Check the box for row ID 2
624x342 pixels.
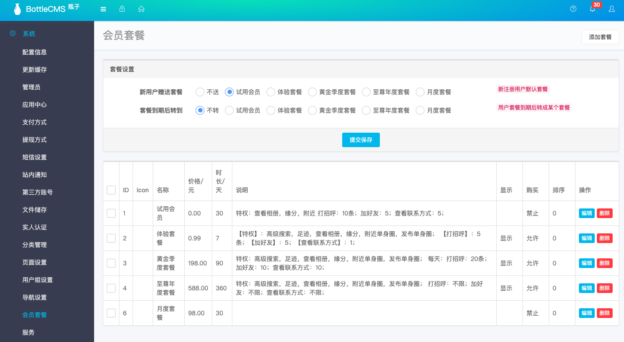click(111, 238)
